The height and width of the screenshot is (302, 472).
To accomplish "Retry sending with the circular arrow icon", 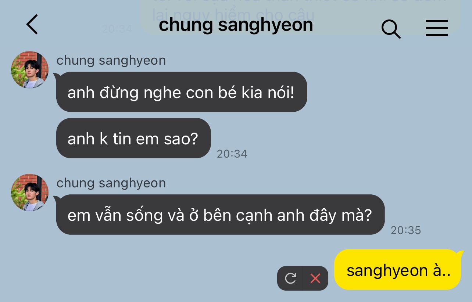I will 290,278.
